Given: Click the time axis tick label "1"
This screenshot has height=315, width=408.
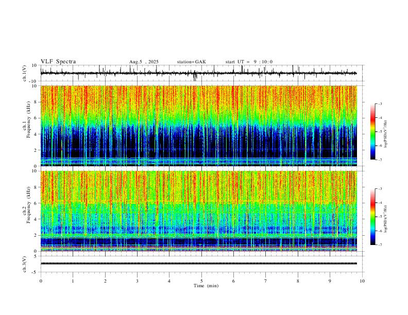Looking at the screenshot, I should point(73,281).
